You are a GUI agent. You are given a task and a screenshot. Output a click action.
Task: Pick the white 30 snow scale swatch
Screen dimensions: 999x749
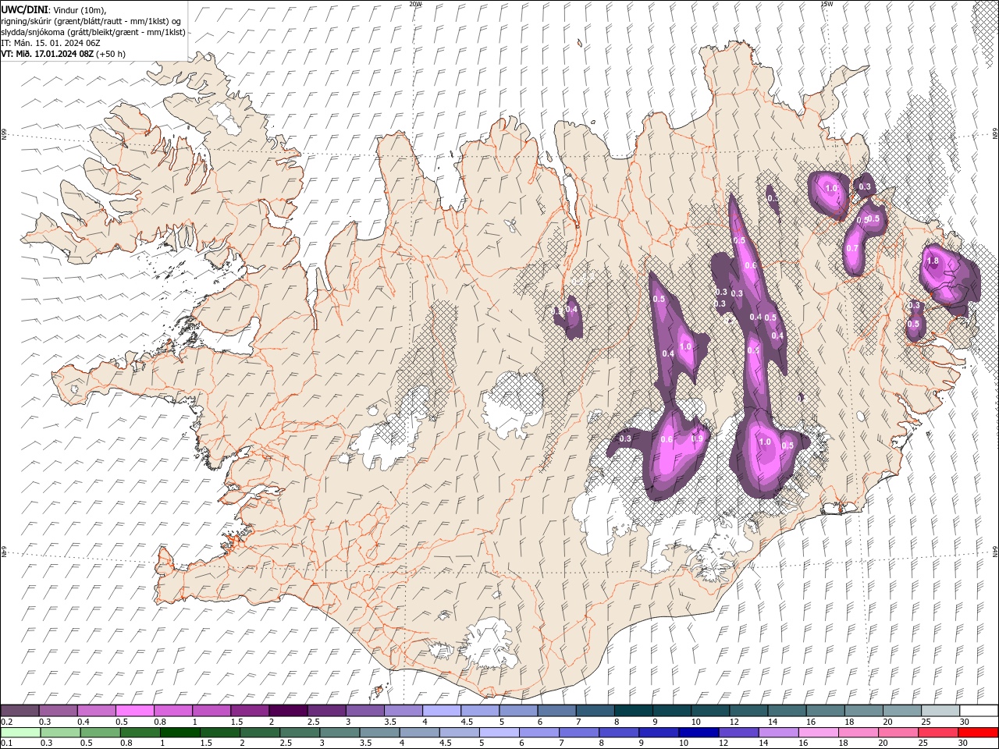tap(978, 711)
